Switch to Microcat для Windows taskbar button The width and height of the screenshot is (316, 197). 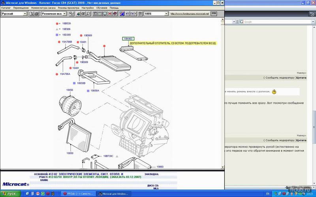113,194
